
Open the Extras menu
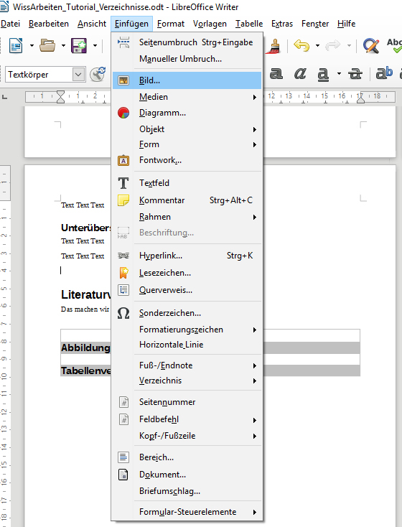[x=282, y=24]
